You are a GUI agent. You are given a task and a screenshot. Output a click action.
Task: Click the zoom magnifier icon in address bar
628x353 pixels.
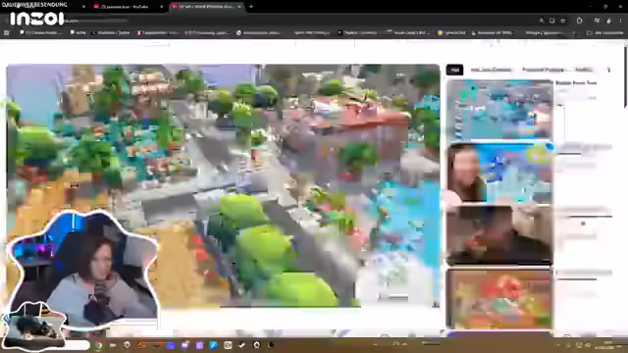tap(542, 21)
